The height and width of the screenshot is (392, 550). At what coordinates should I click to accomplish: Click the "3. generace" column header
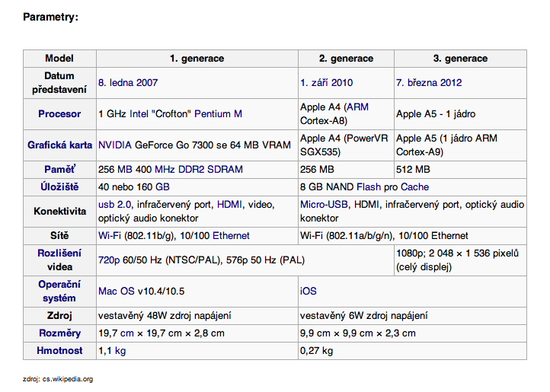460,59
